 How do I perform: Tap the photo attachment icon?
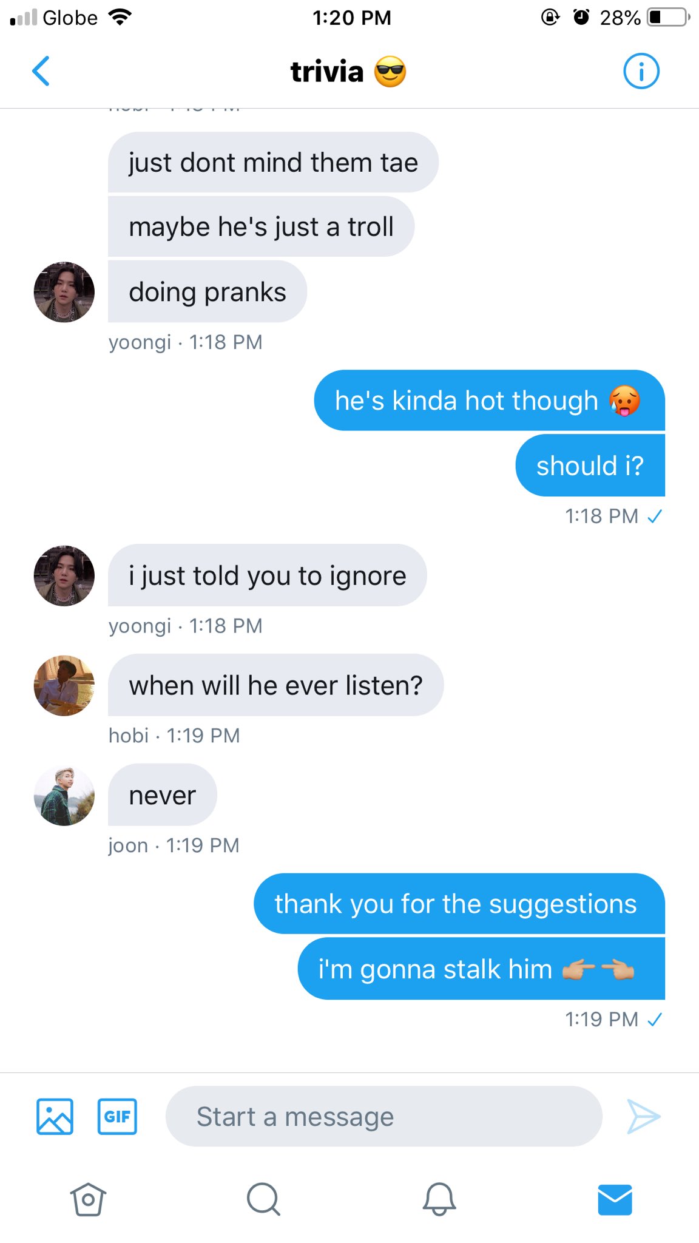point(55,1116)
